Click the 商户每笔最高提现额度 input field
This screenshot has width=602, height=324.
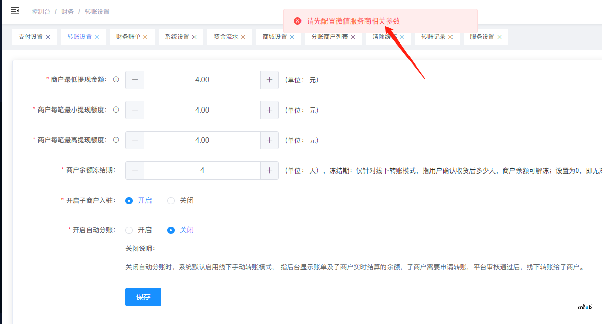click(202, 140)
